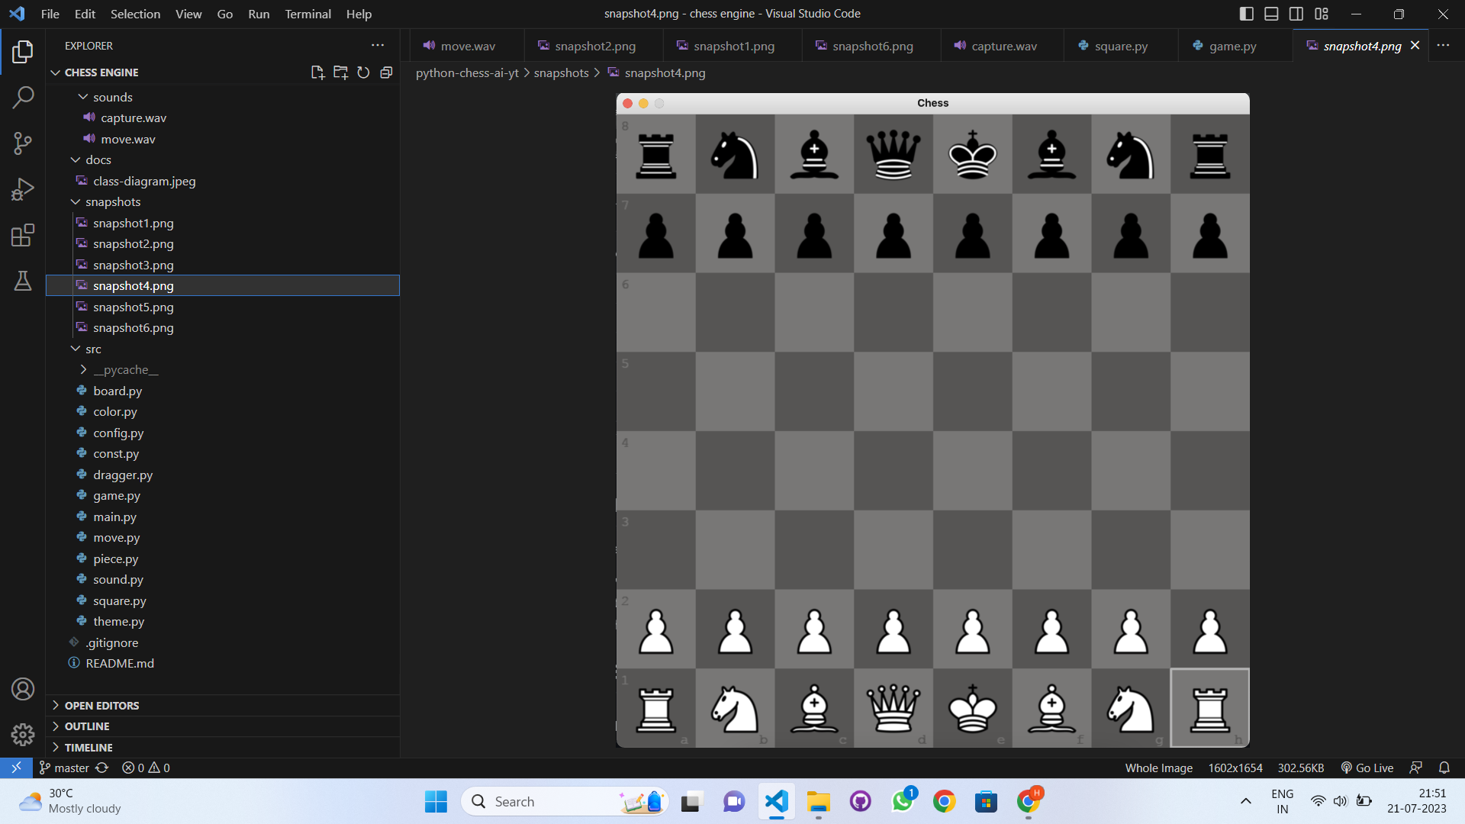Screen dimensions: 1465x824
Task: Open the Source Control view
Action: pyautogui.click(x=23, y=143)
